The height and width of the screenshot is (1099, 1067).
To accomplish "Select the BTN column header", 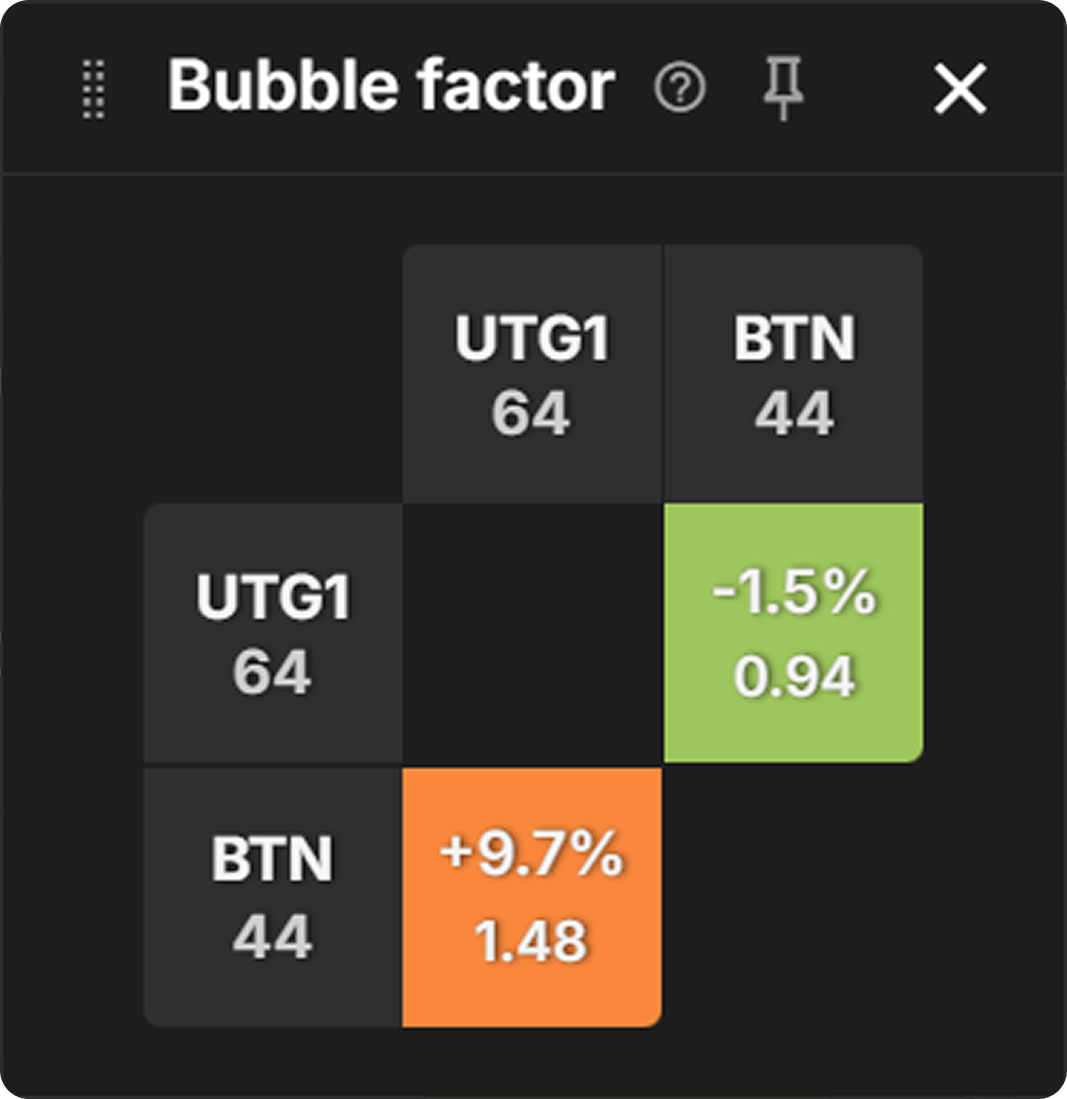I will (794, 374).
